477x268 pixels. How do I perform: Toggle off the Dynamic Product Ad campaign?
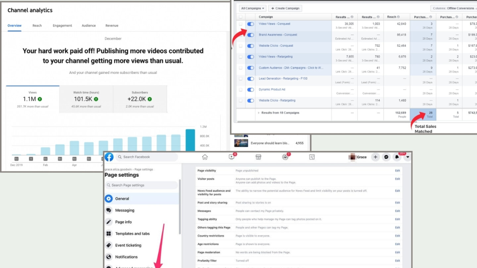251,90
